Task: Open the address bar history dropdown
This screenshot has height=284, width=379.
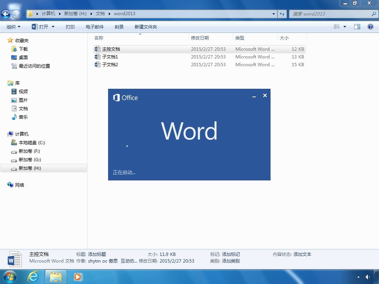Action: click(x=274, y=14)
